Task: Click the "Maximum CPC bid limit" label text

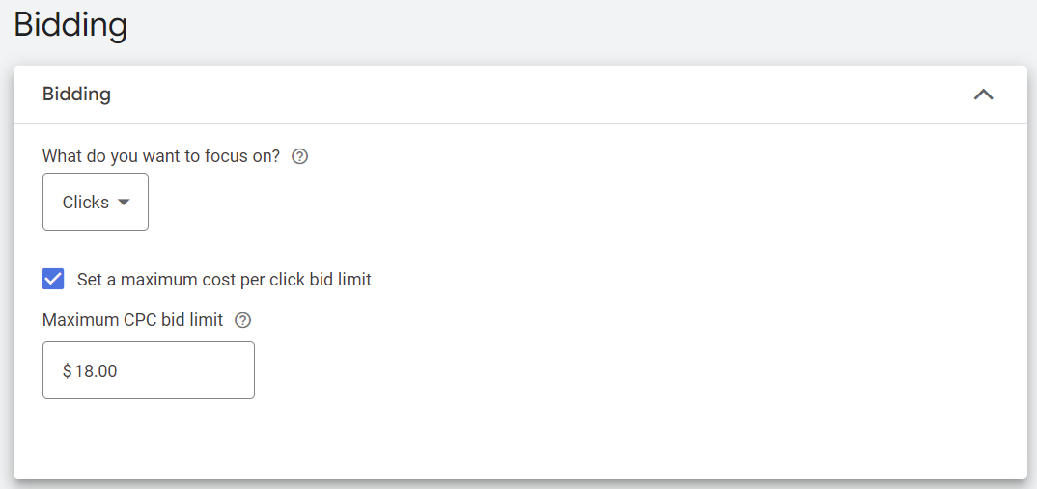Action: tap(133, 320)
